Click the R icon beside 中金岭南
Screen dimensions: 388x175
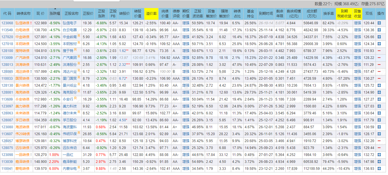(x=79, y=36)
